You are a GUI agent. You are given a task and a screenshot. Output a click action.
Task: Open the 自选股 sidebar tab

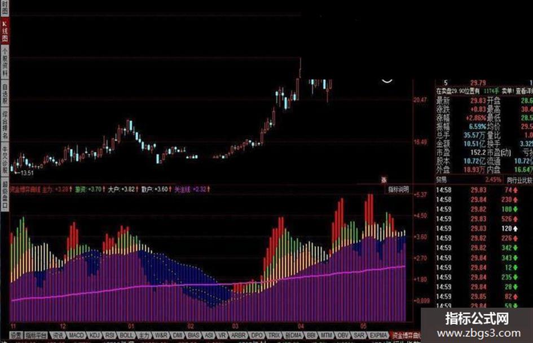pos(5,93)
